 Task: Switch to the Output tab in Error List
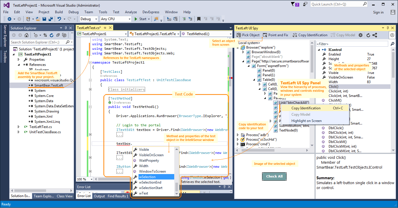coord(99,196)
